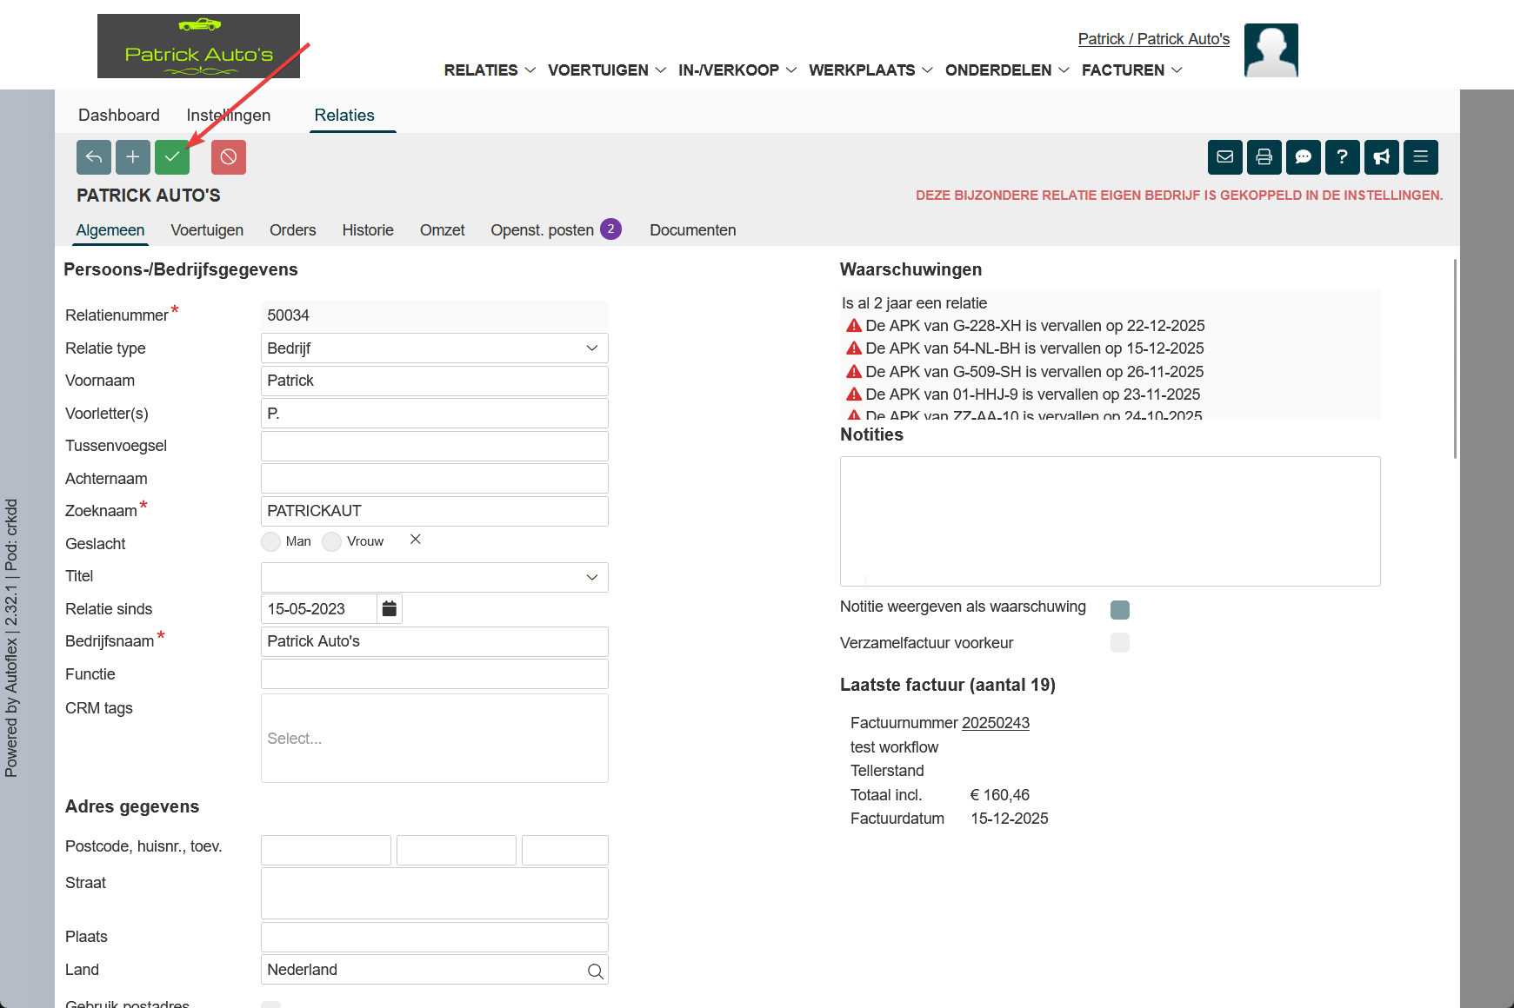The image size is (1514, 1008).
Task: Open the chat bubble icon
Action: coord(1303,157)
